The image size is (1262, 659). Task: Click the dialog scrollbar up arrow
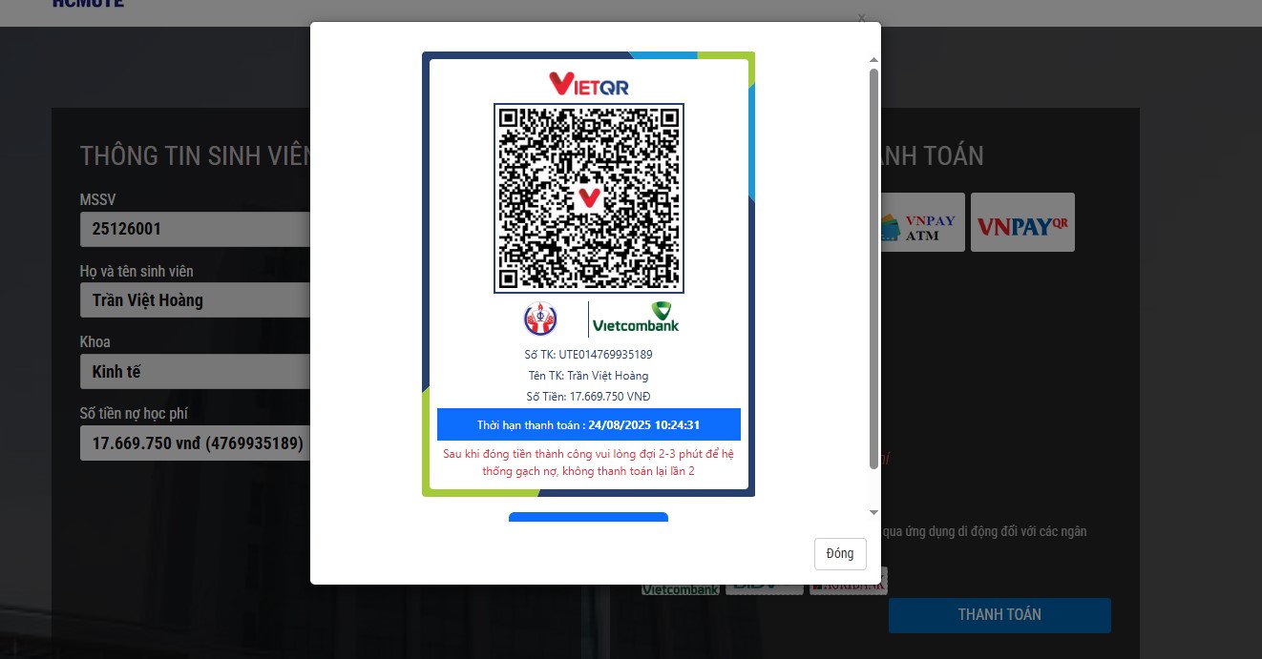pyautogui.click(x=873, y=60)
